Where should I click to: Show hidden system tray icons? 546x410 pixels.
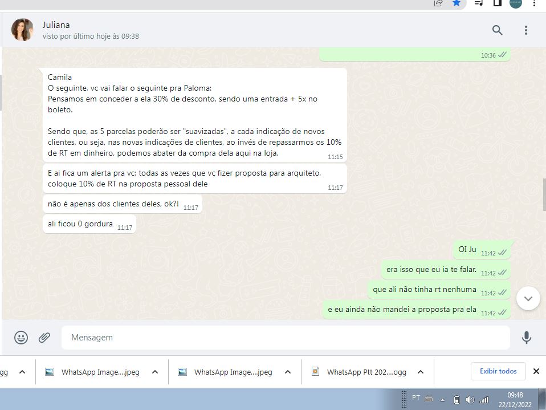click(443, 400)
